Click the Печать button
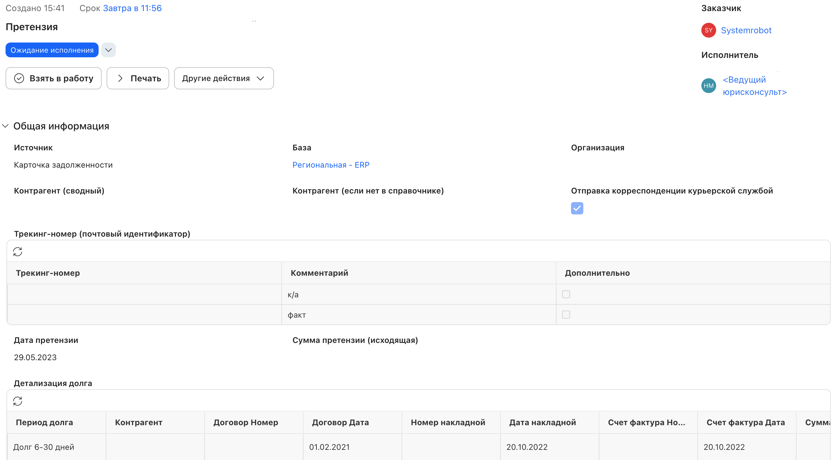 [x=138, y=78]
